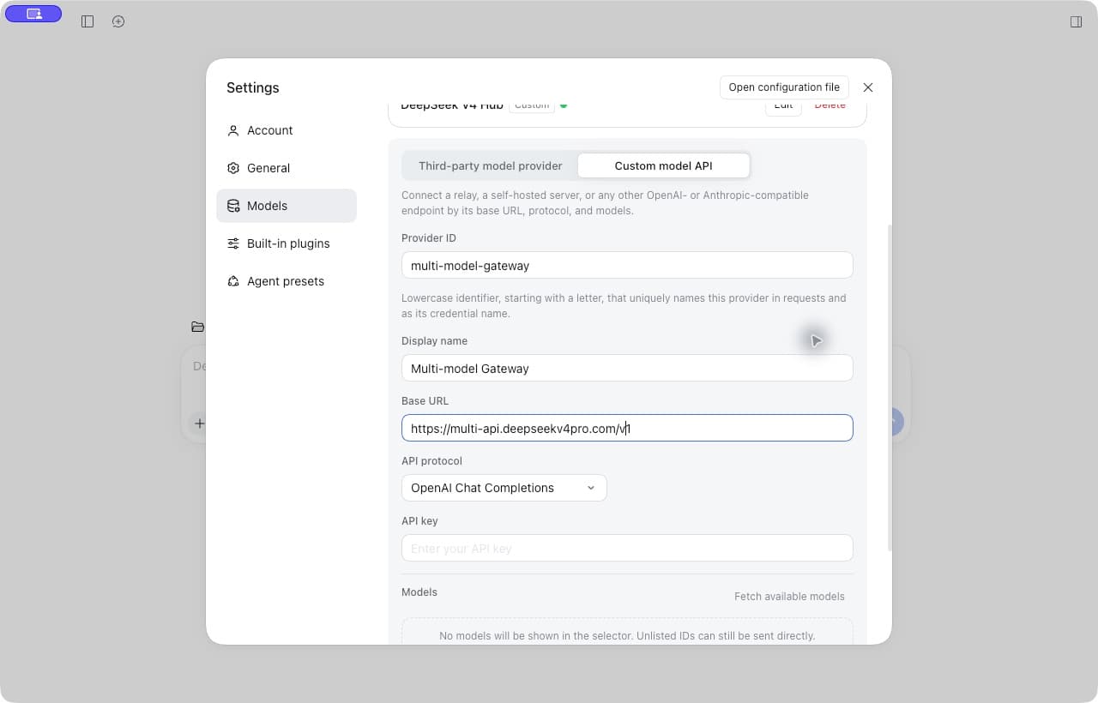Toggle the right sidebar panel icon
The height and width of the screenshot is (703, 1098).
pyautogui.click(x=1076, y=21)
